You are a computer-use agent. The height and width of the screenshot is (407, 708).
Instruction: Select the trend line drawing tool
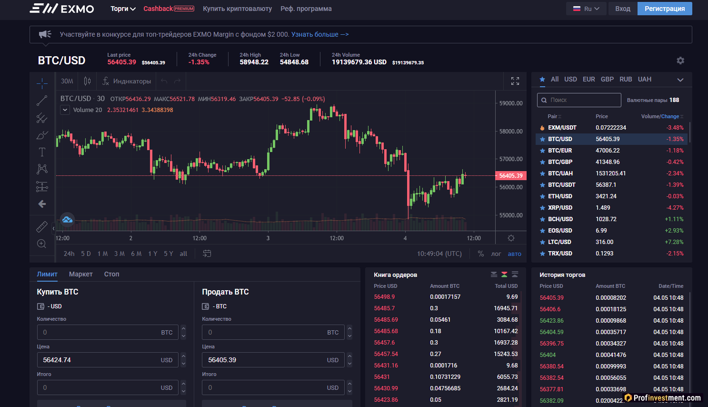42,101
